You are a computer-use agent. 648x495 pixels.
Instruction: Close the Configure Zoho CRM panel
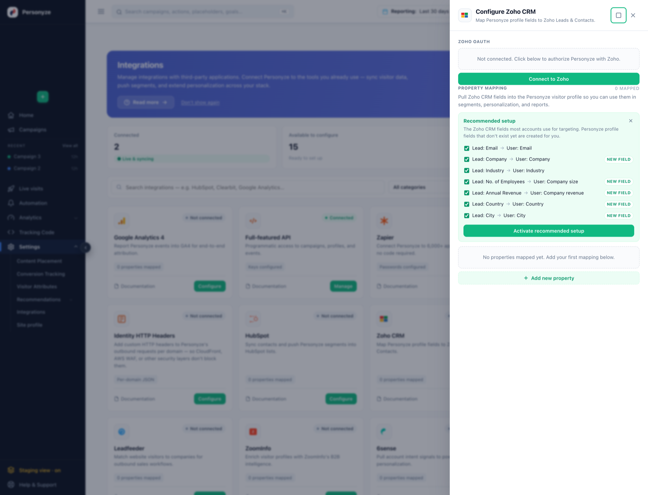633,15
